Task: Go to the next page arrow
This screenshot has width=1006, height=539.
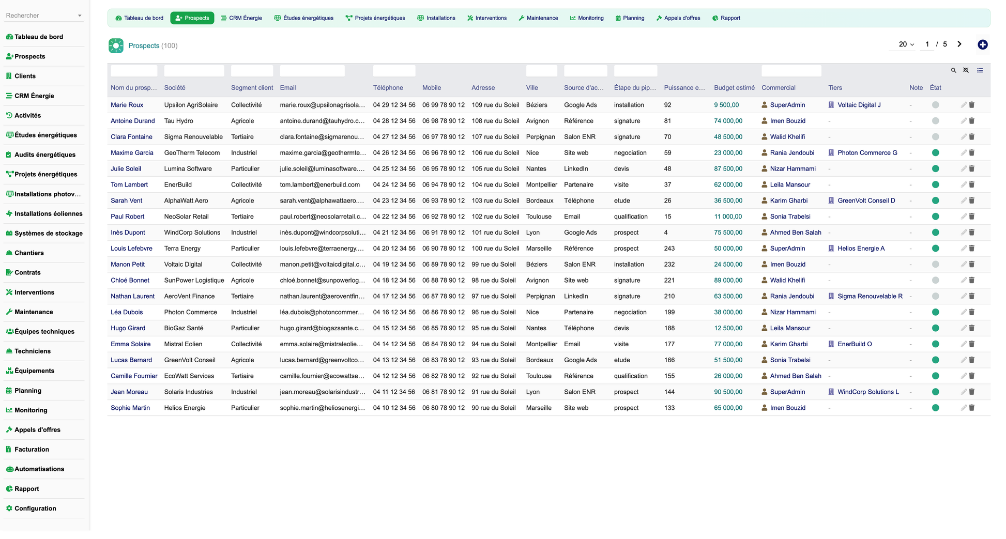Action: (959, 44)
